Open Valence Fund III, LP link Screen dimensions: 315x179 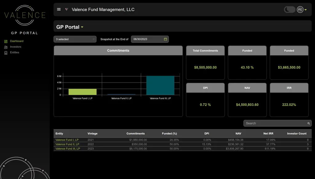click(x=68, y=148)
